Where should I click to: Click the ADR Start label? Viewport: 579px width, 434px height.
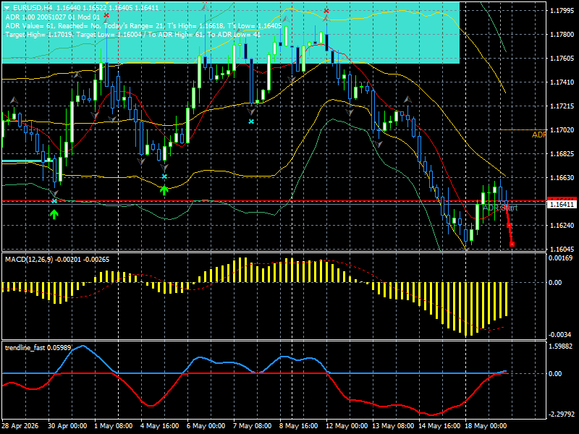tap(500, 208)
